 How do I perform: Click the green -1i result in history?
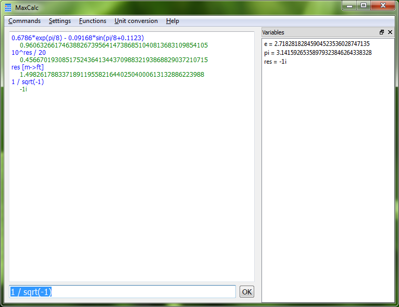point(23,89)
